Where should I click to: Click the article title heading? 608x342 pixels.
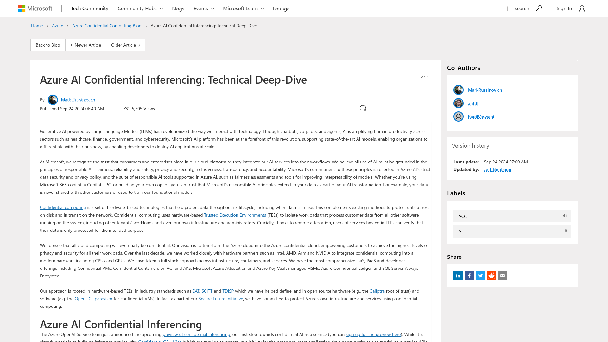pyautogui.click(x=173, y=79)
